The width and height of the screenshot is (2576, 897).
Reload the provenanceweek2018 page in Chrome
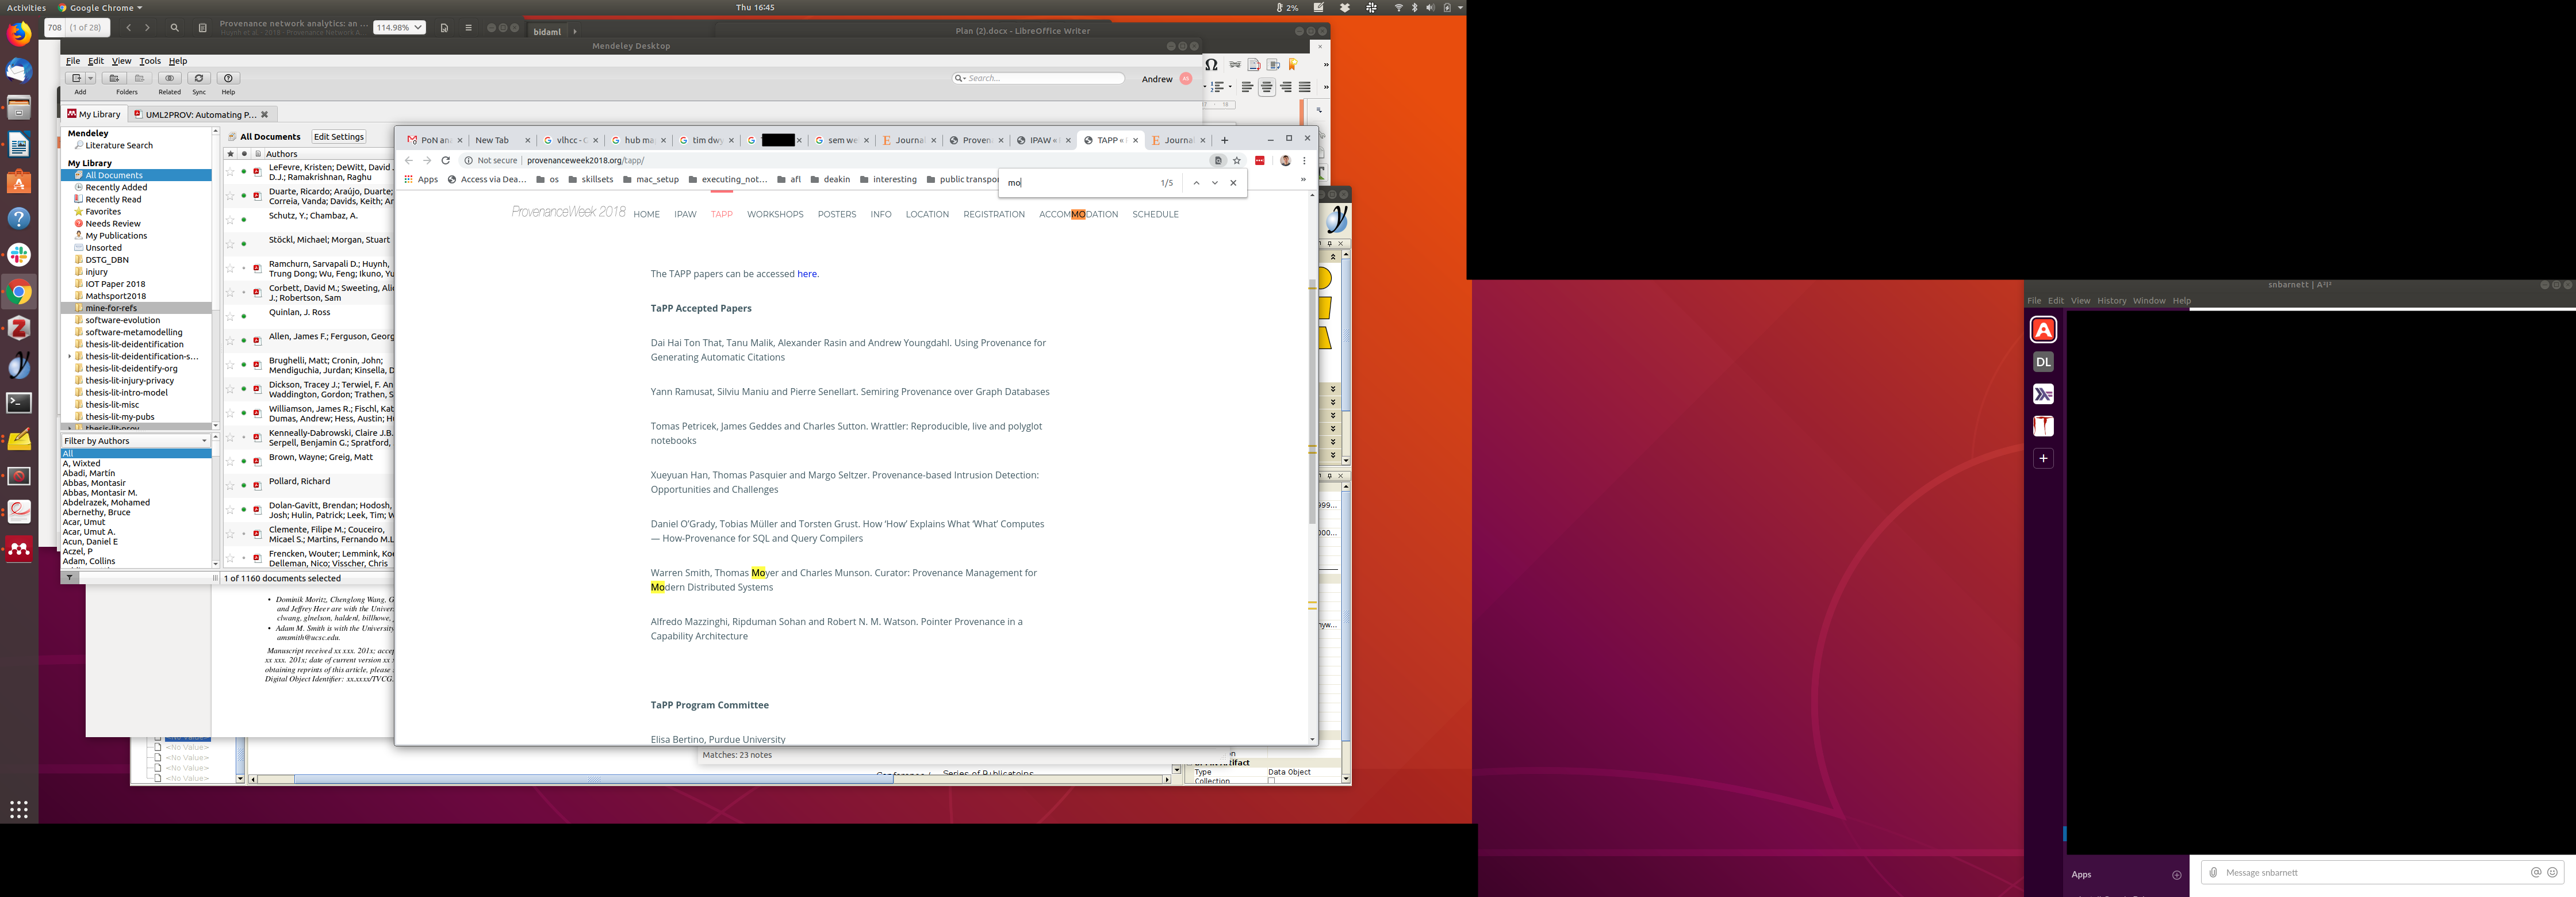pyautogui.click(x=446, y=160)
